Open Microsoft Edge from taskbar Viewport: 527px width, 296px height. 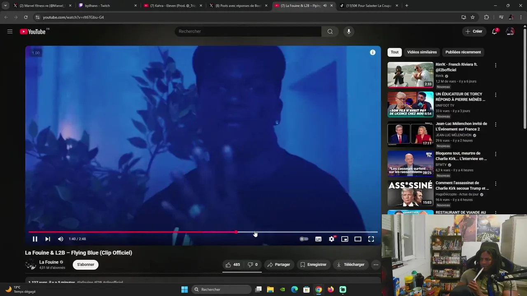[x=294, y=289]
